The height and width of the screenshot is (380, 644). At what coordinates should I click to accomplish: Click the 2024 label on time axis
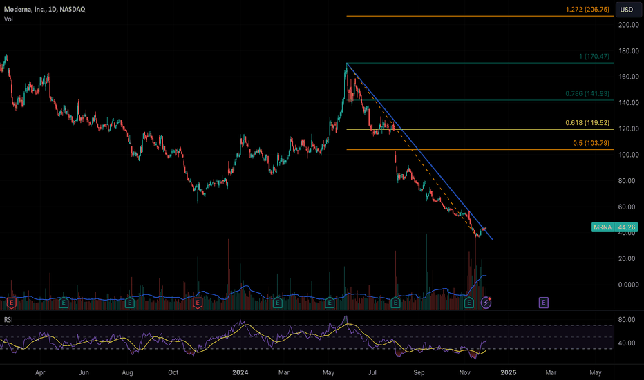click(240, 372)
